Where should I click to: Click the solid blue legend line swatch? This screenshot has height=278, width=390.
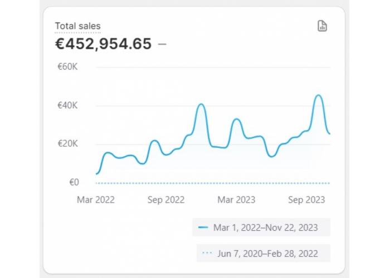pyautogui.click(x=203, y=227)
